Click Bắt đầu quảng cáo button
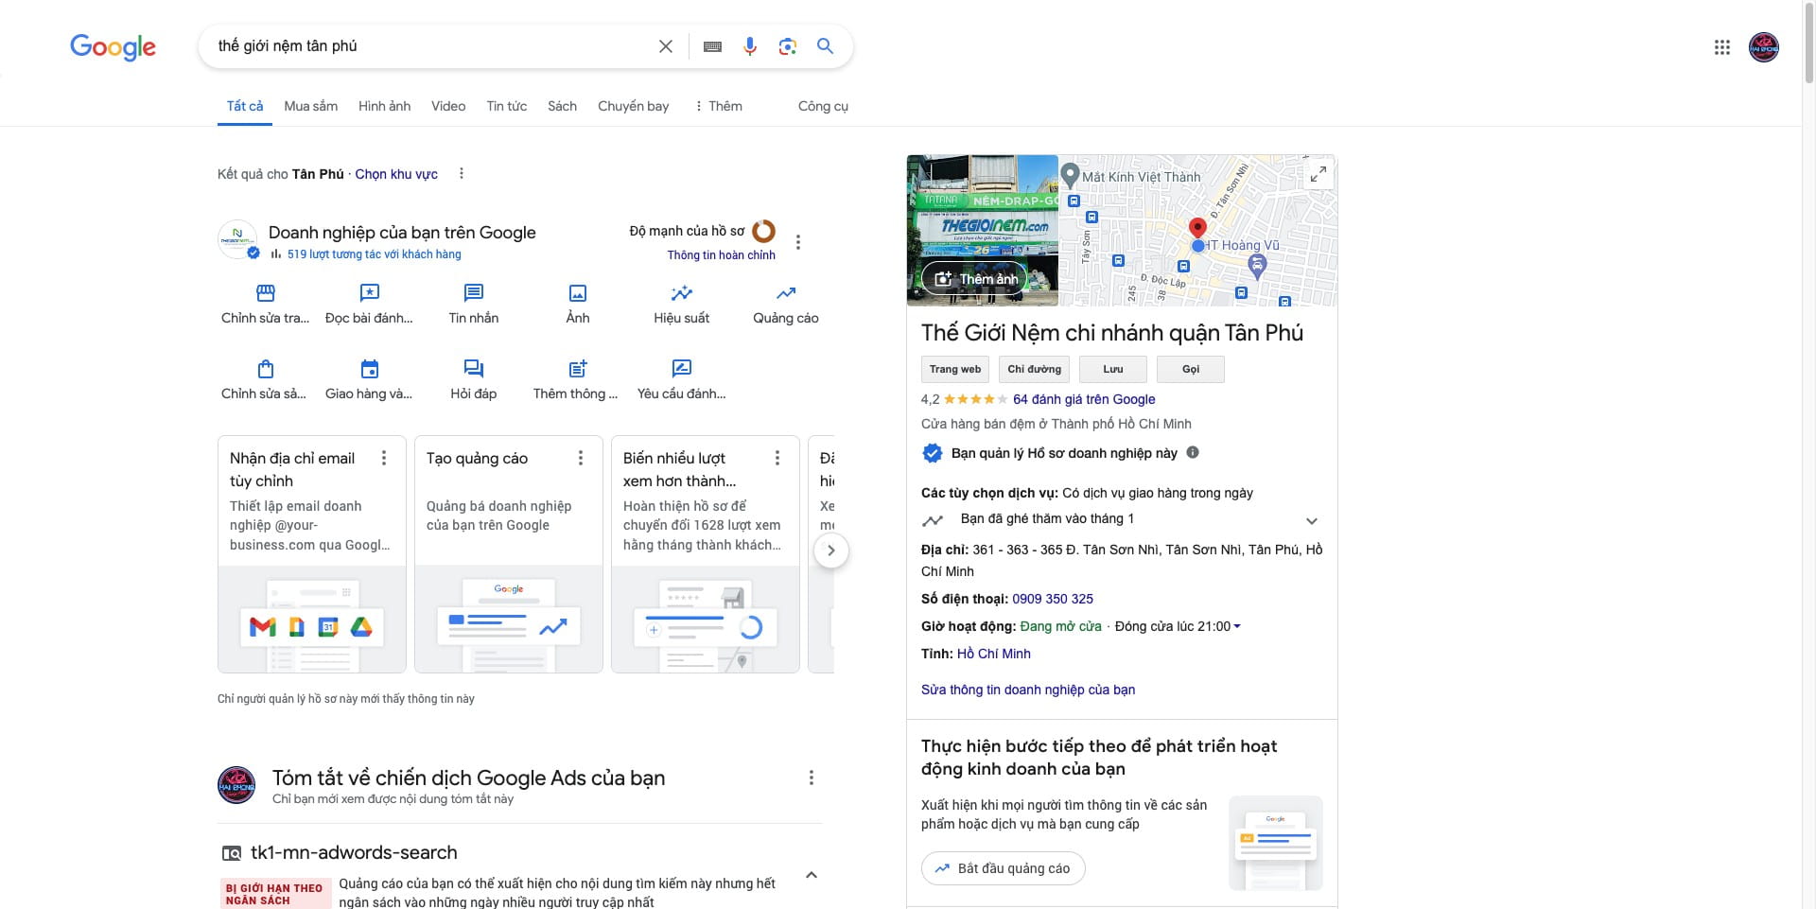The height and width of the screenshot is (909, 1816). click(1004, 868)
